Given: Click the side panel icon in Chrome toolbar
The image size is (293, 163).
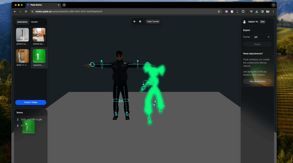Looking at the screenshot, I should pyautogui.click(x=262, y=12).
